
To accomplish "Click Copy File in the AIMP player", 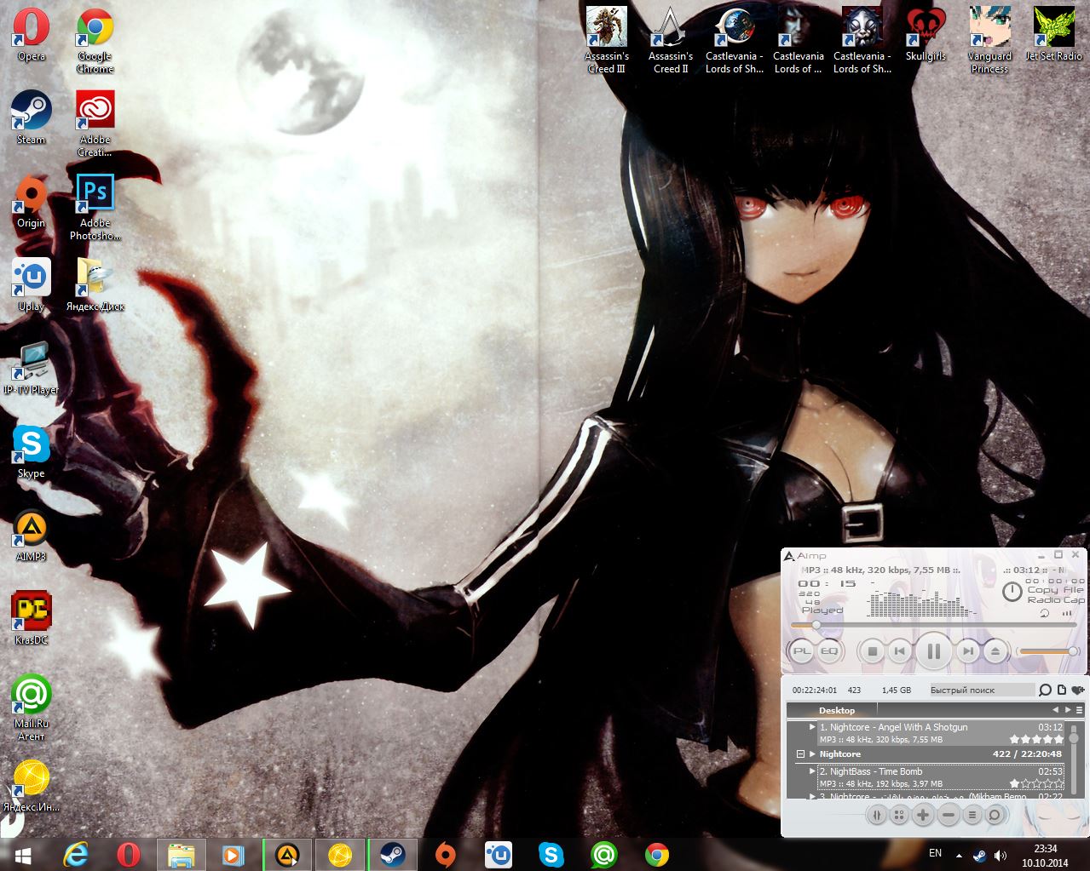I will point(1055,589).
